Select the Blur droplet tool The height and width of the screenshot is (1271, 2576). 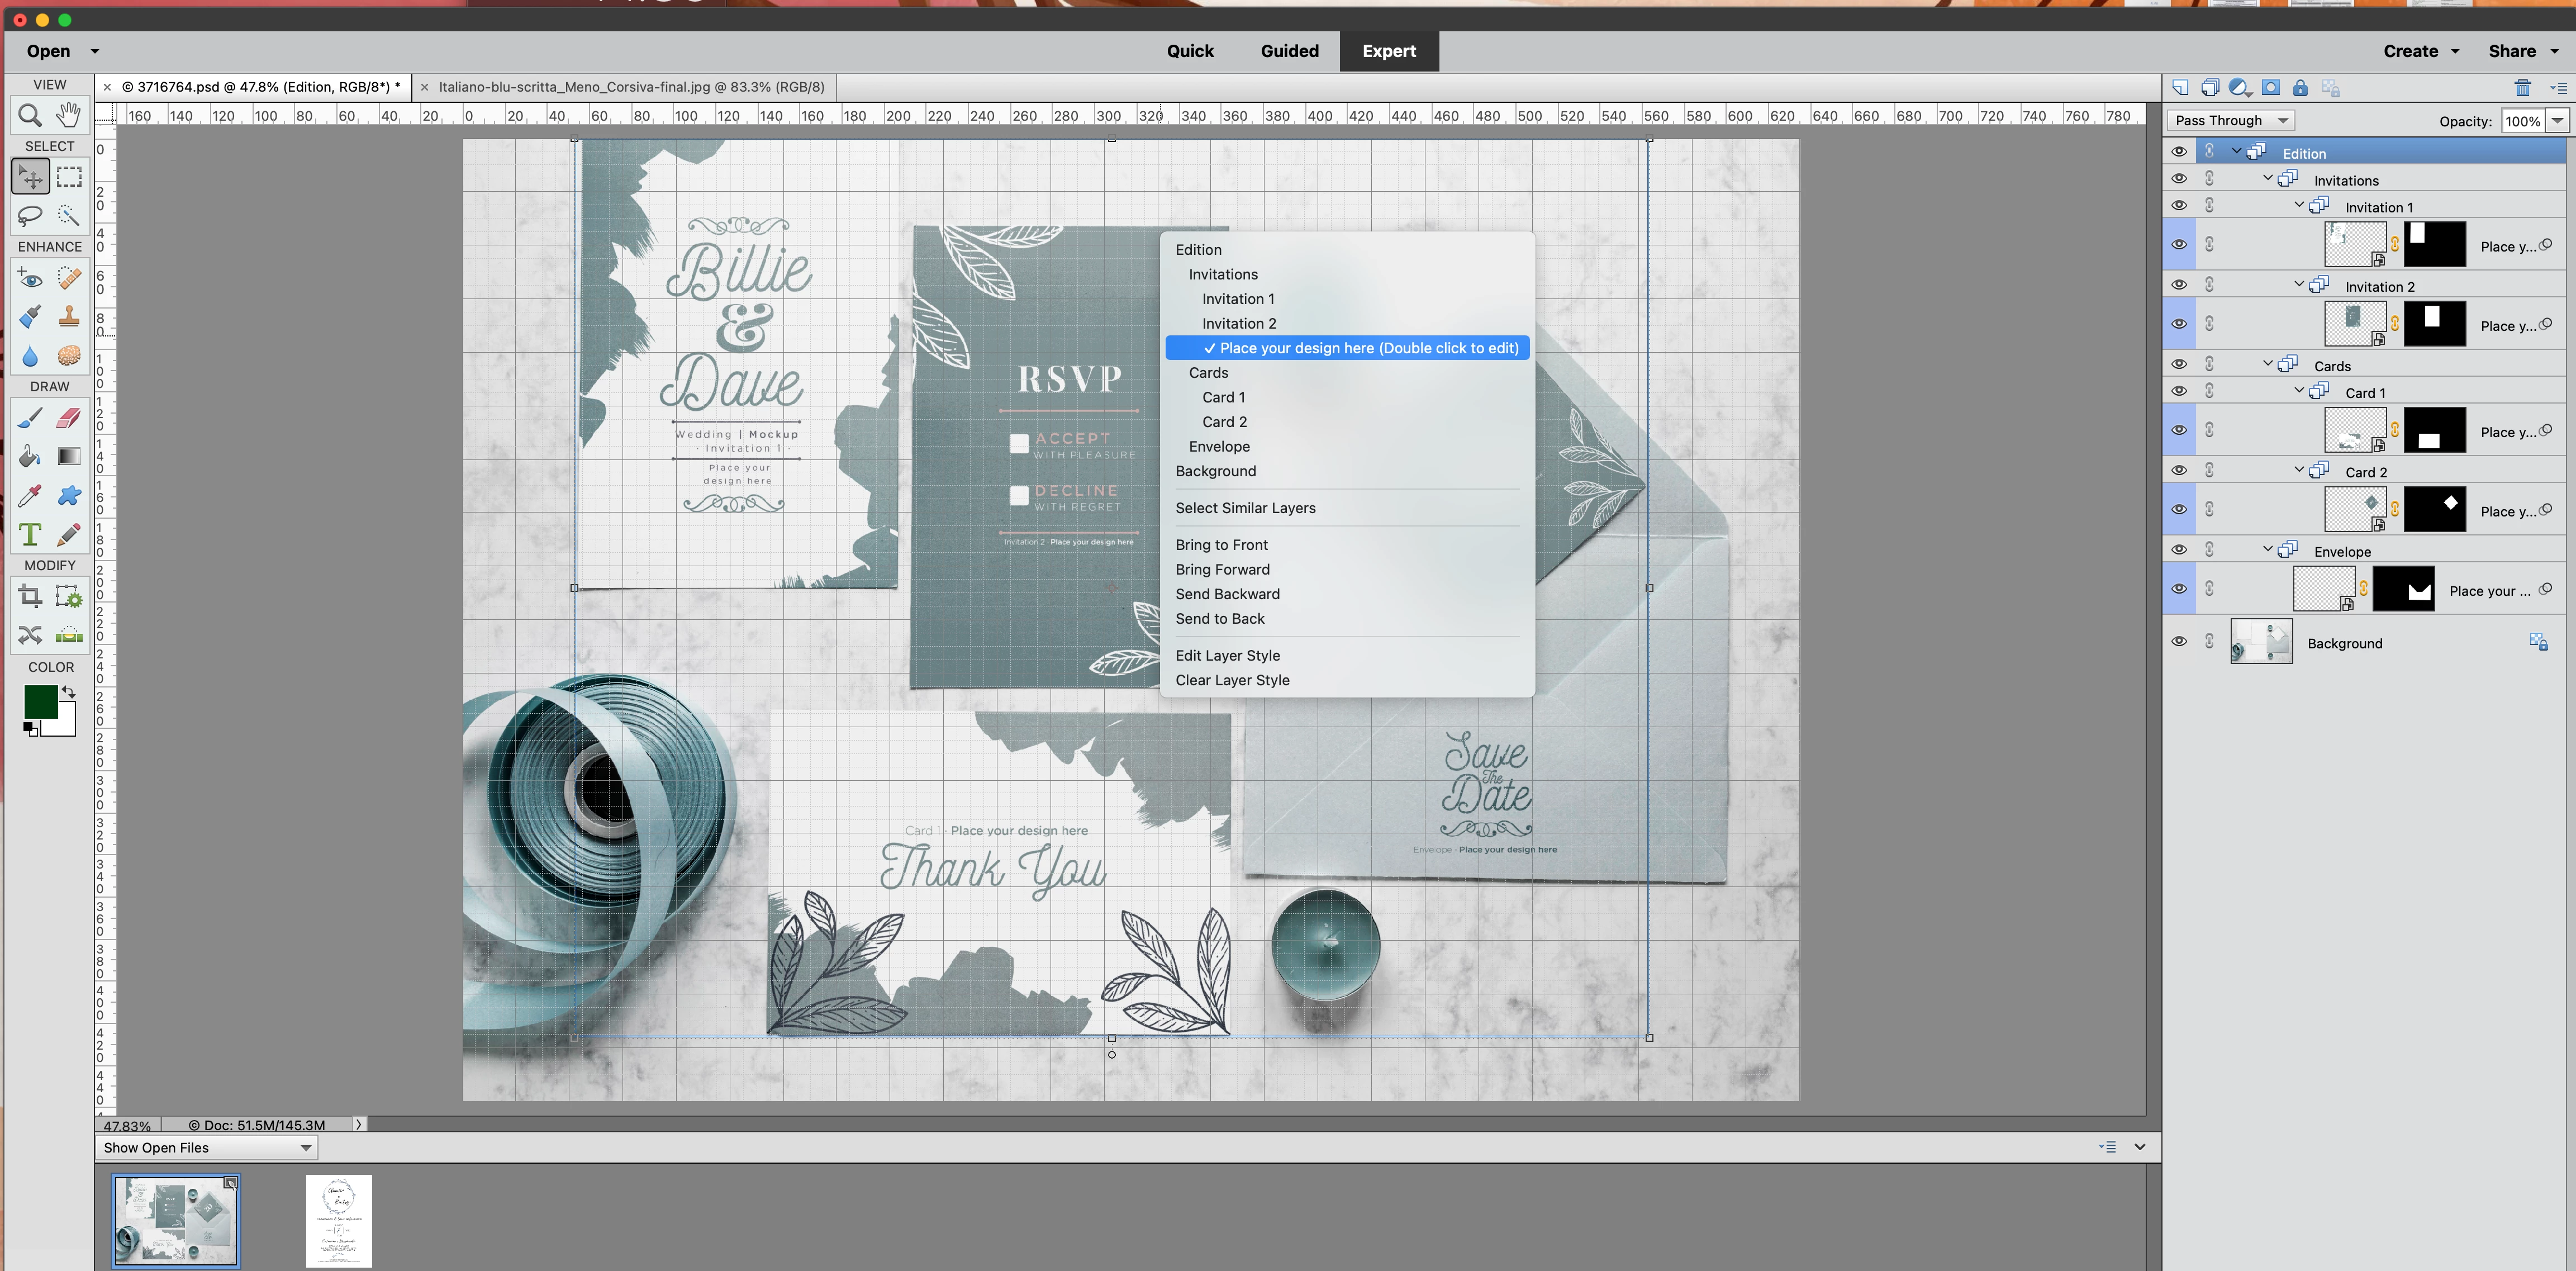click(x=30, y=356)
